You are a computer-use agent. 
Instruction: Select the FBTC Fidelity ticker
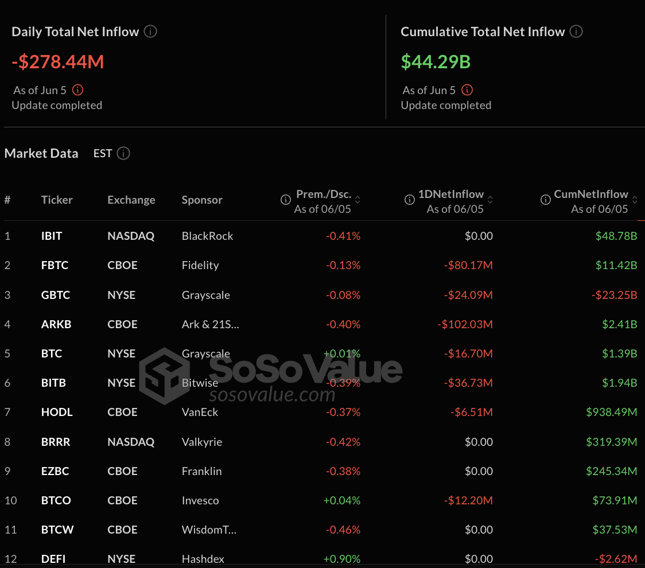(x=55, y=265)
